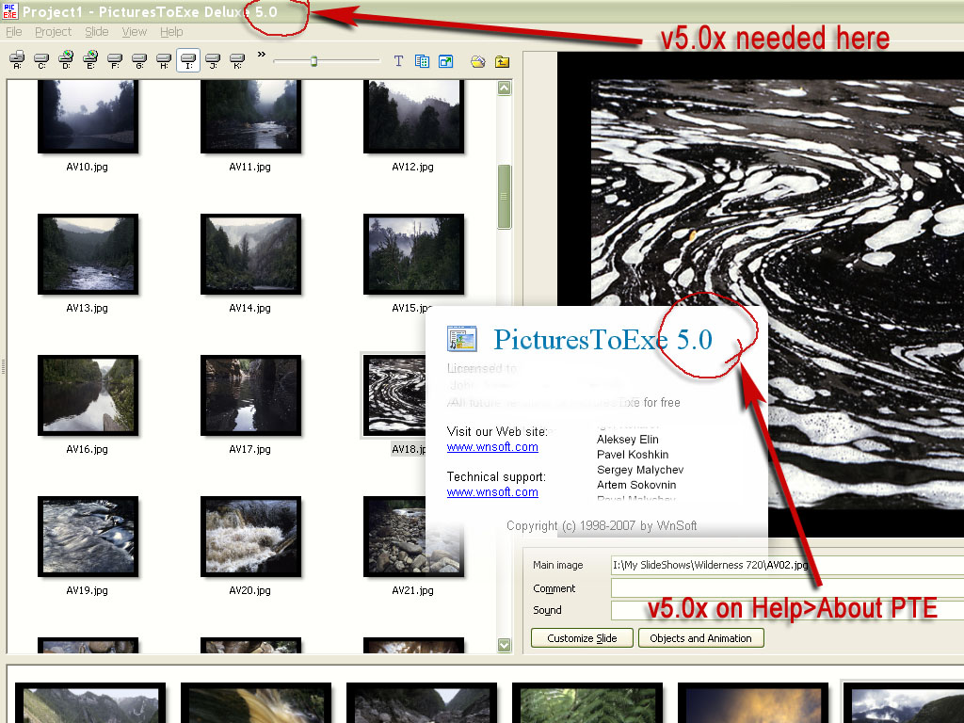Click the About dialog PicturesToExe logo icon
The width and height of the screenshot is (964, 723).
(x=461, y=339)
